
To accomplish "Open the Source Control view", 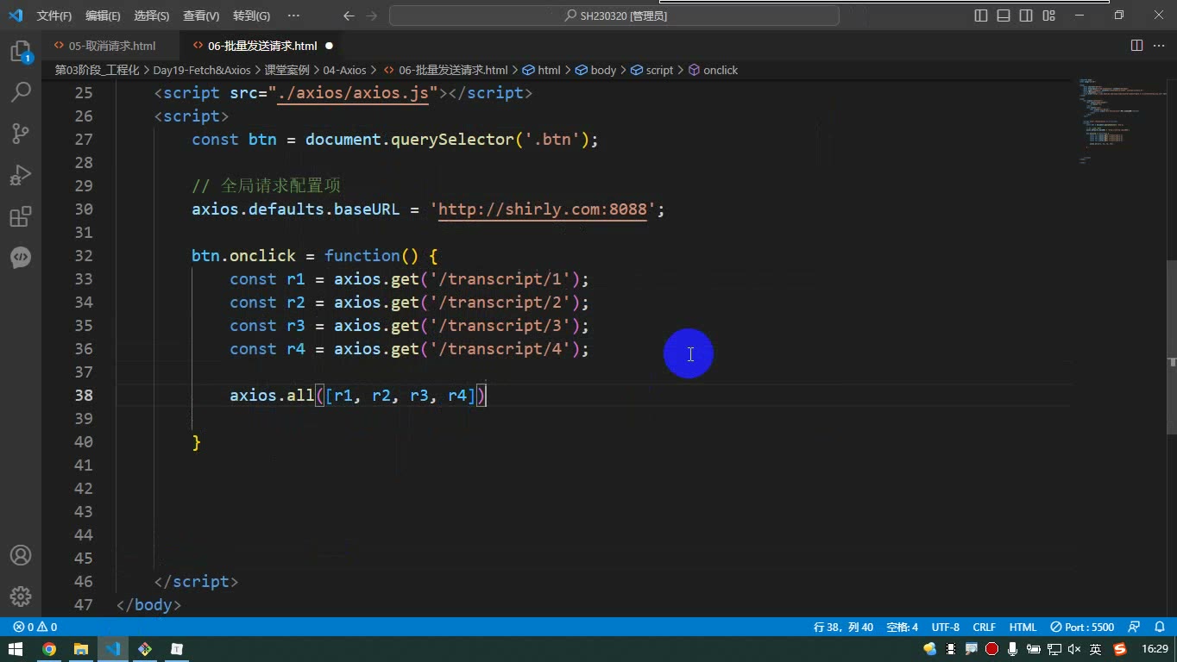I will 21,134.
